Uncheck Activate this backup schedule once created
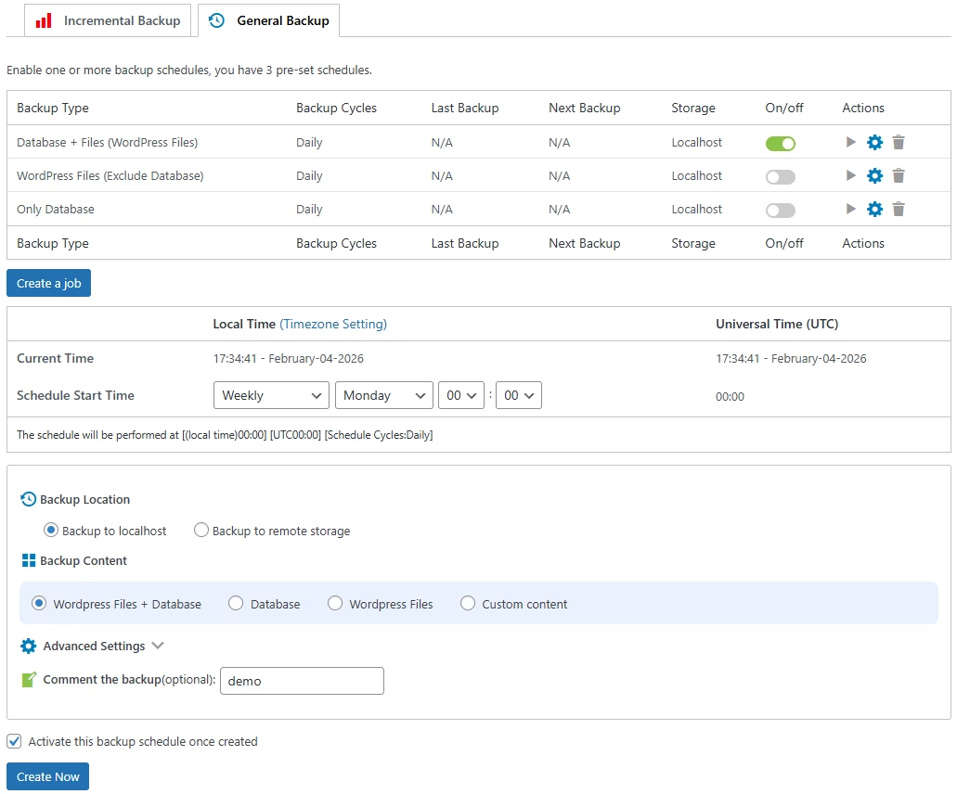The width and height of the screenshot is (957, 794). pyautogui.click(x=14, y=741)
